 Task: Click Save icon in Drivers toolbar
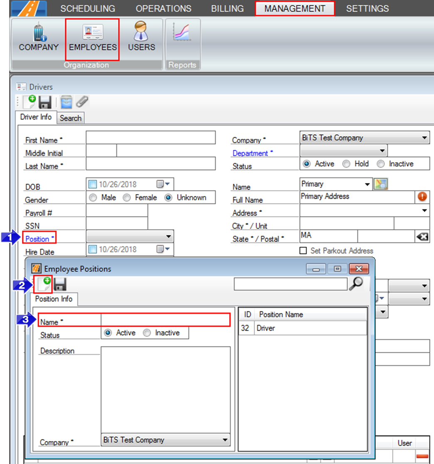[x=45, y=102]
